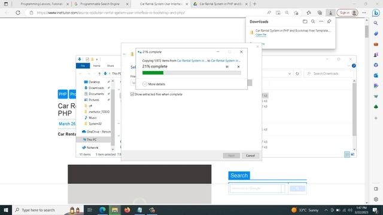Open File tab in Explorer ribbon
The width and height of the screenshot is (383, 215).
[x=83, y=66]
